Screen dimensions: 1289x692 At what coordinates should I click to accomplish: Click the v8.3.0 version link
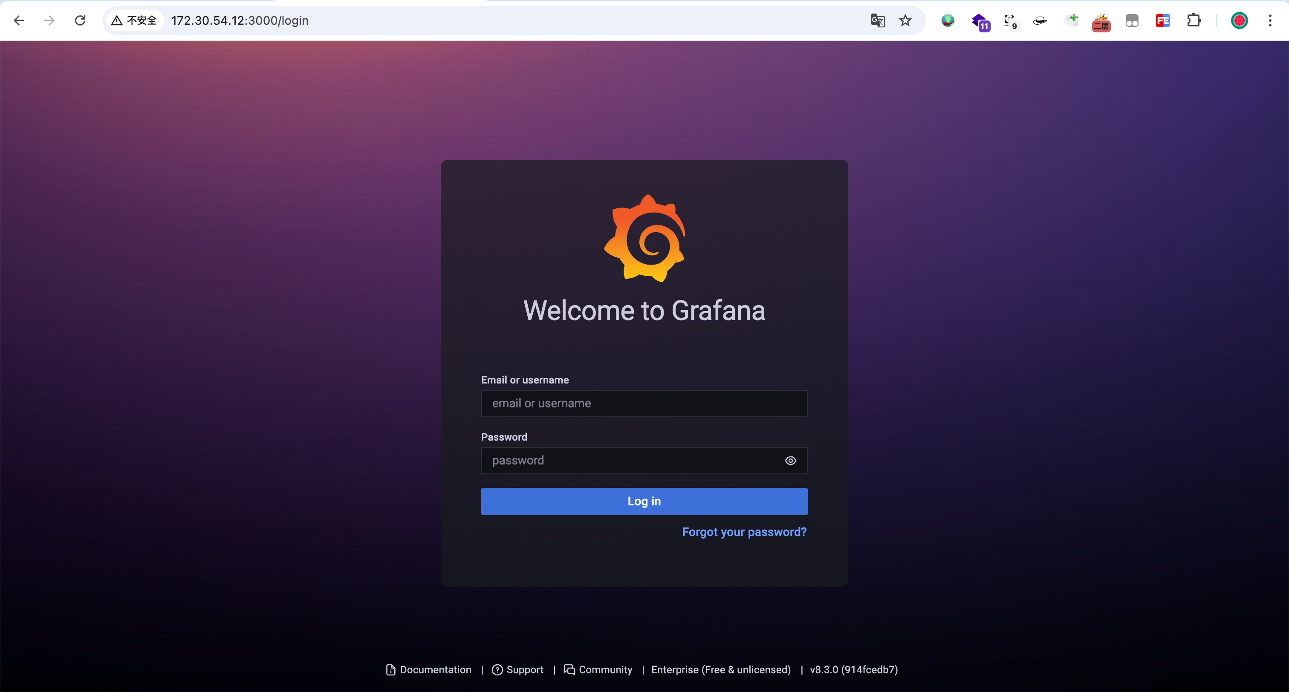click(x=853, y=669)
